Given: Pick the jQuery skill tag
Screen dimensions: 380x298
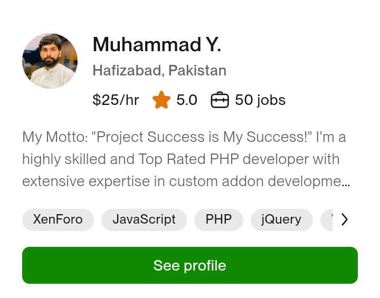Looking at the screenshot, I should click(281, 219).
